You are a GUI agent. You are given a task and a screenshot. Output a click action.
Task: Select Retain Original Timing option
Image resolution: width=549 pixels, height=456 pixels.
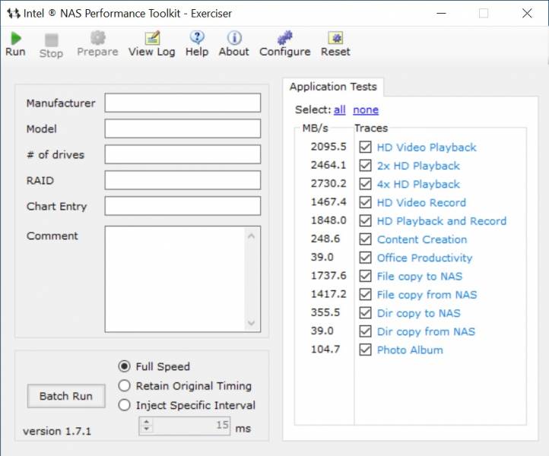pos(124,385)
